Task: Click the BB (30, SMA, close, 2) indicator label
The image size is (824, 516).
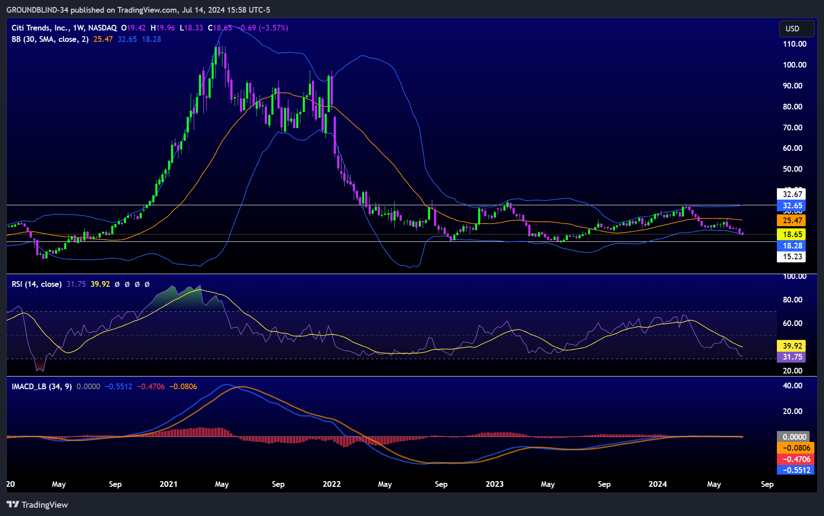Action: pos(50,39)
